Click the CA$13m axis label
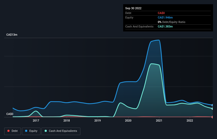Screen dimensions: 217x139 (12, 35)
